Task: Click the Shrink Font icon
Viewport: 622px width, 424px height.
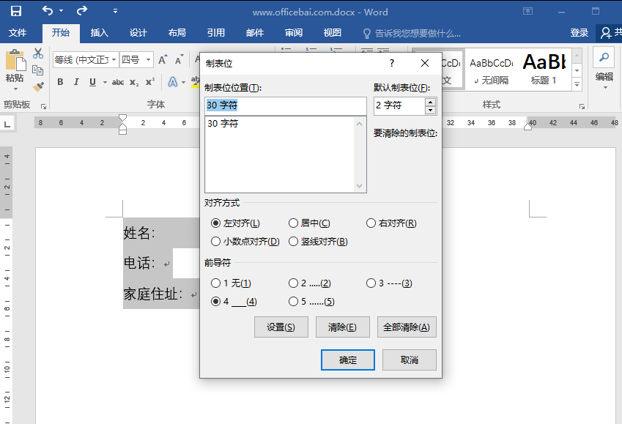Action: [x=179, y=60]
